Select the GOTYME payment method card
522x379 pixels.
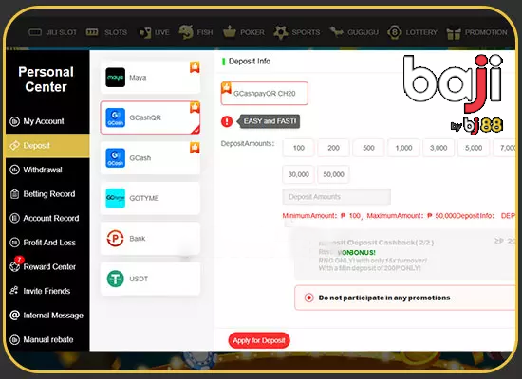pos(150,198)
